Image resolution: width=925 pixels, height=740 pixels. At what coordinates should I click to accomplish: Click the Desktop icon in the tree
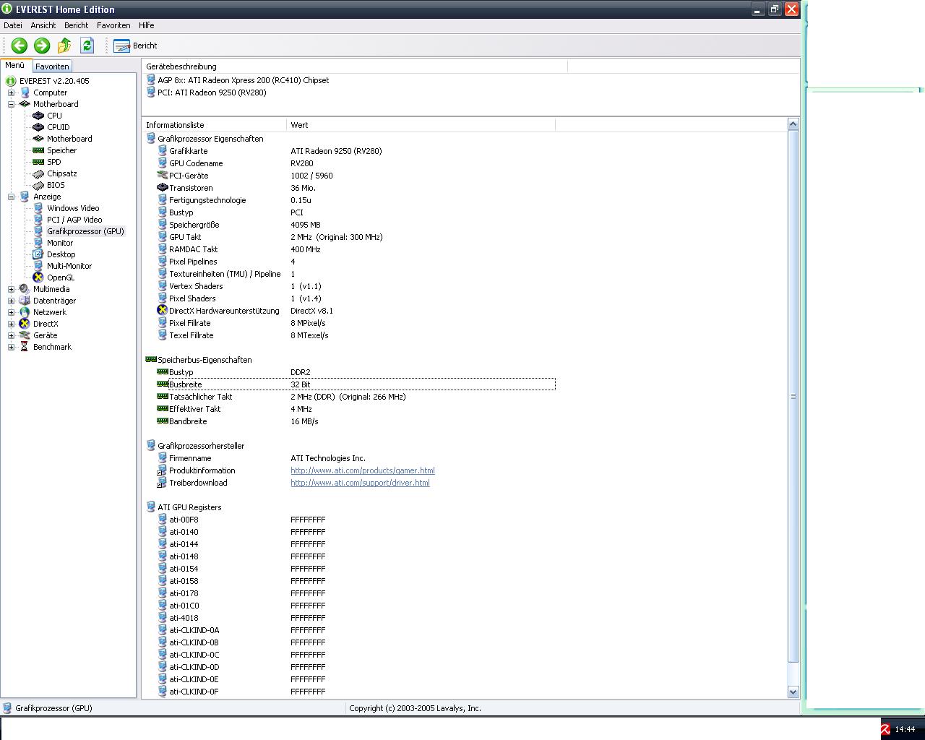tap(38, 254)
